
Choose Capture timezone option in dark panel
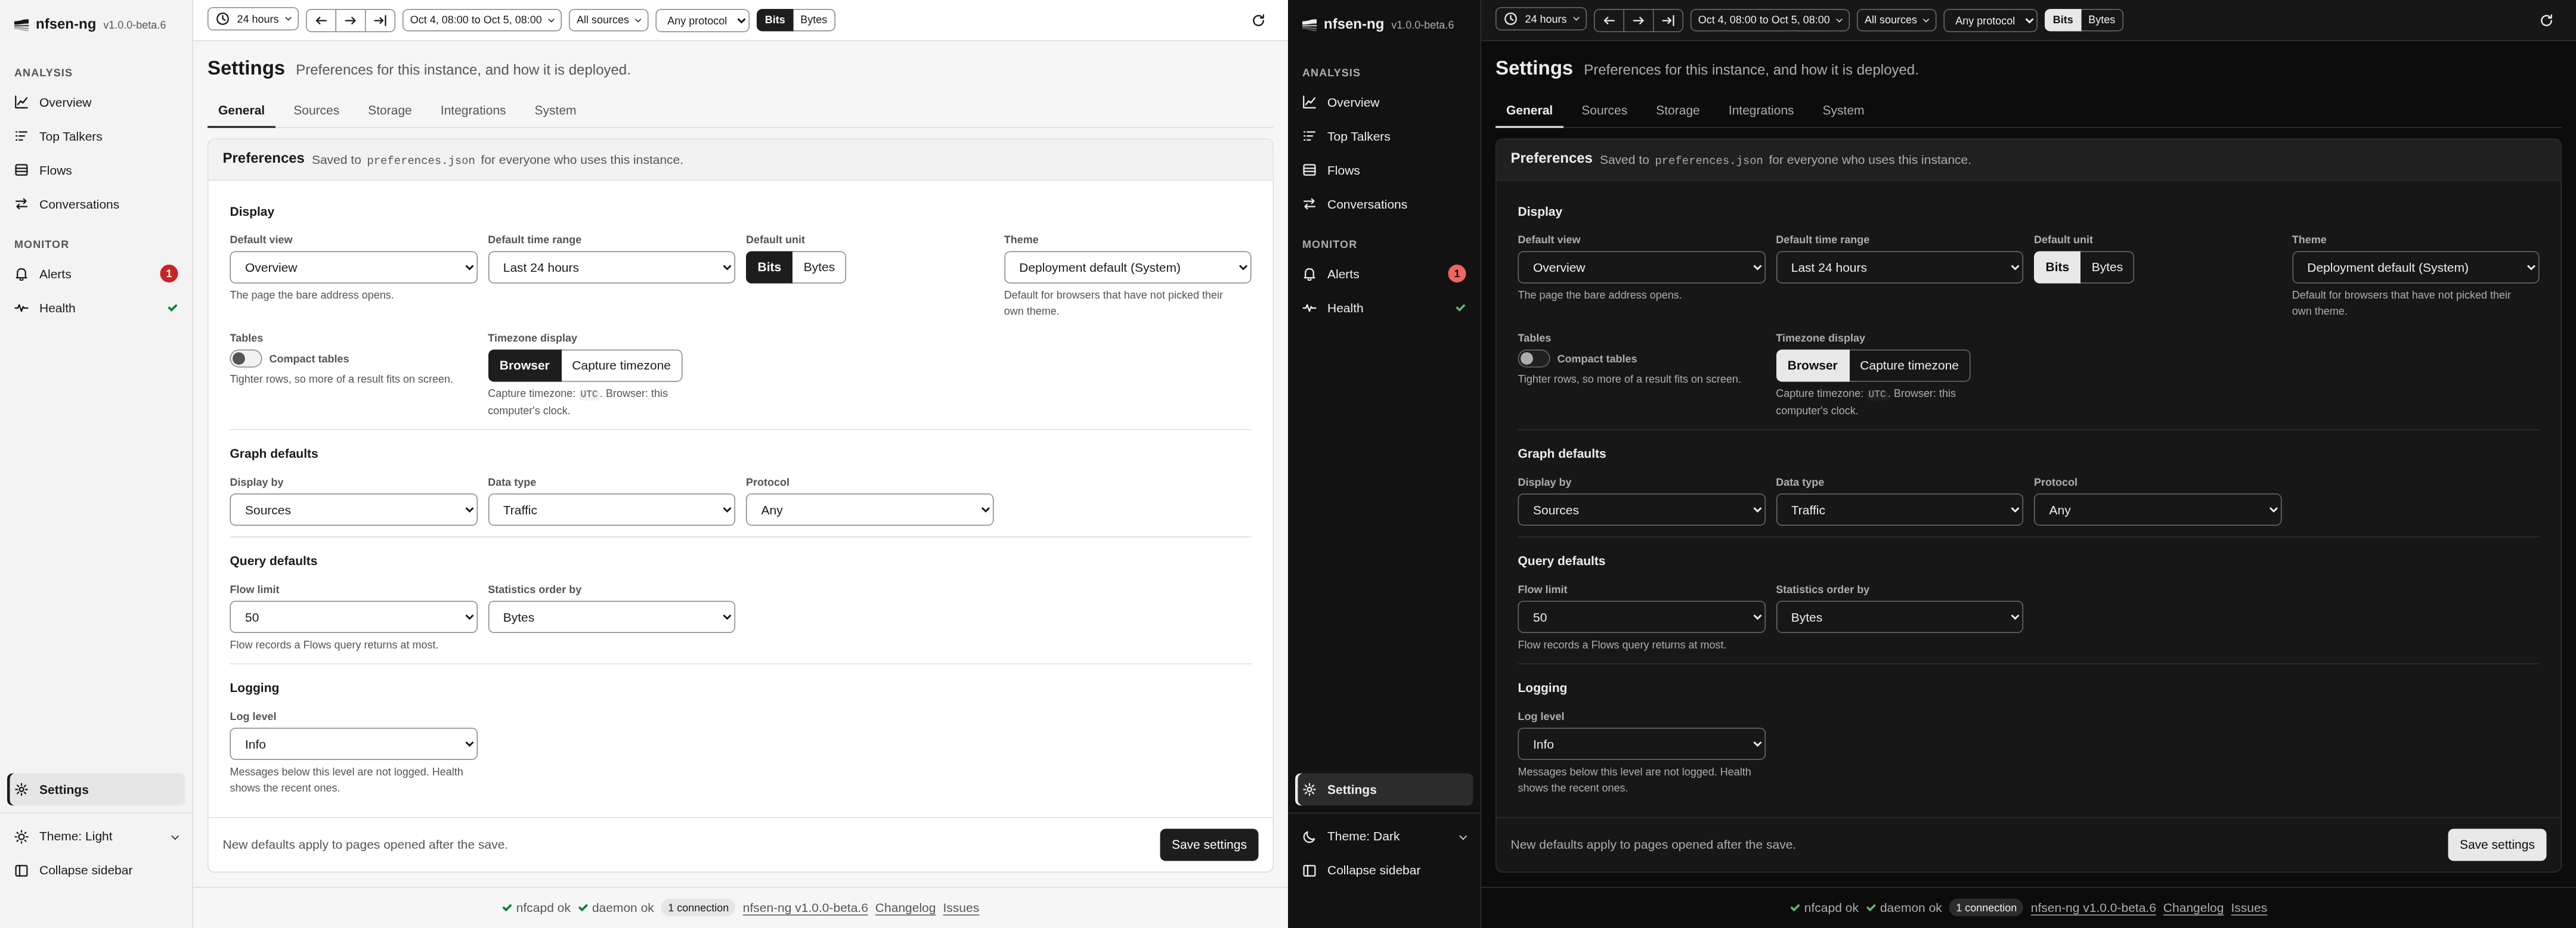(1909, 365)
